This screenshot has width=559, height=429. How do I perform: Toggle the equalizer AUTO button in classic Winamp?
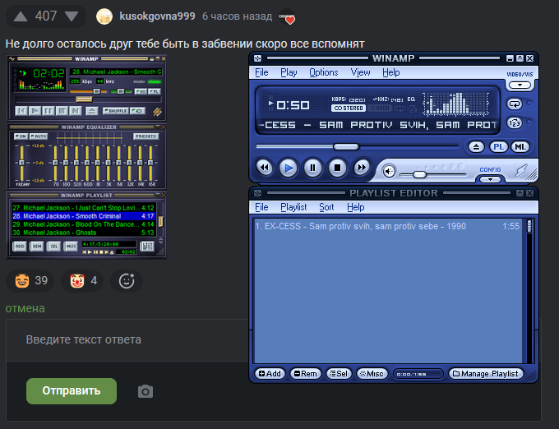pos(39,136)
